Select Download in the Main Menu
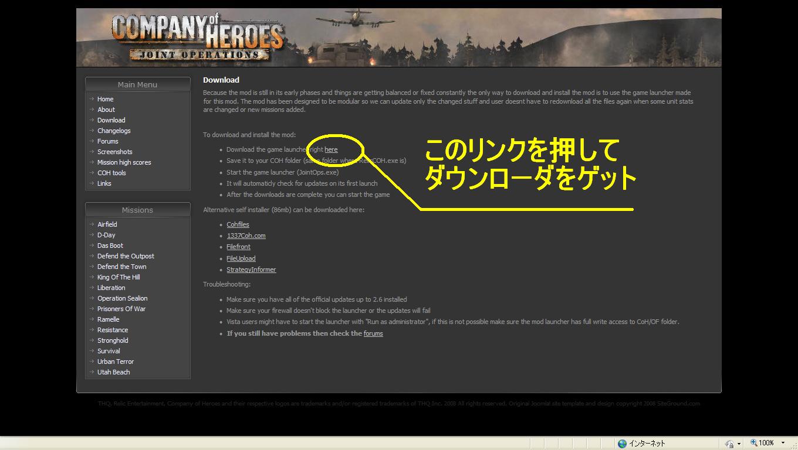This screenshot has width=798, height=450. [111, 120]
